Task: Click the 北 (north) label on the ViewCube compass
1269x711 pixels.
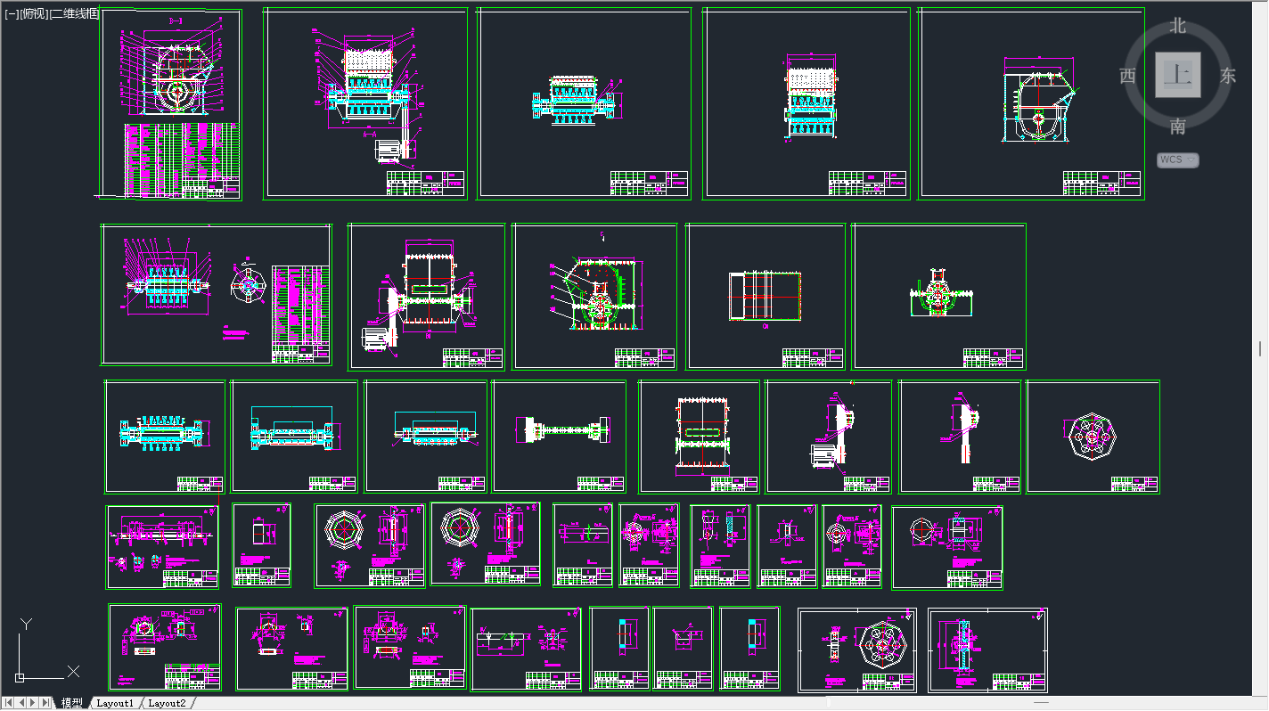Action: click(x=1178, y=26)
